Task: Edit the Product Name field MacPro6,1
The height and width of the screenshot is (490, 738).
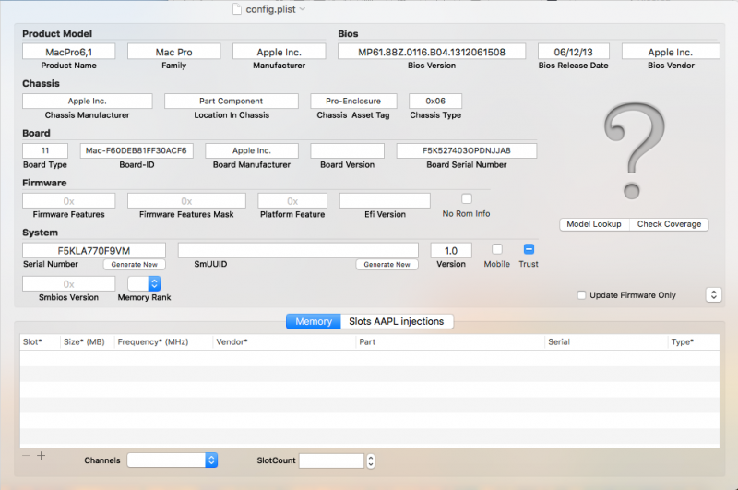Action: pyautogui.click(x=68, y=52)
